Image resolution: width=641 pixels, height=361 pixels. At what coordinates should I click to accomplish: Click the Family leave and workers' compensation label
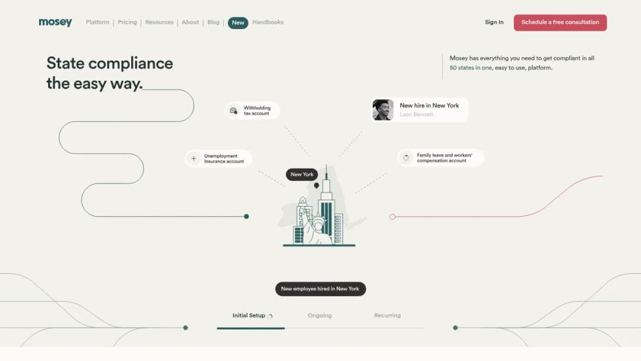[445, 158]
